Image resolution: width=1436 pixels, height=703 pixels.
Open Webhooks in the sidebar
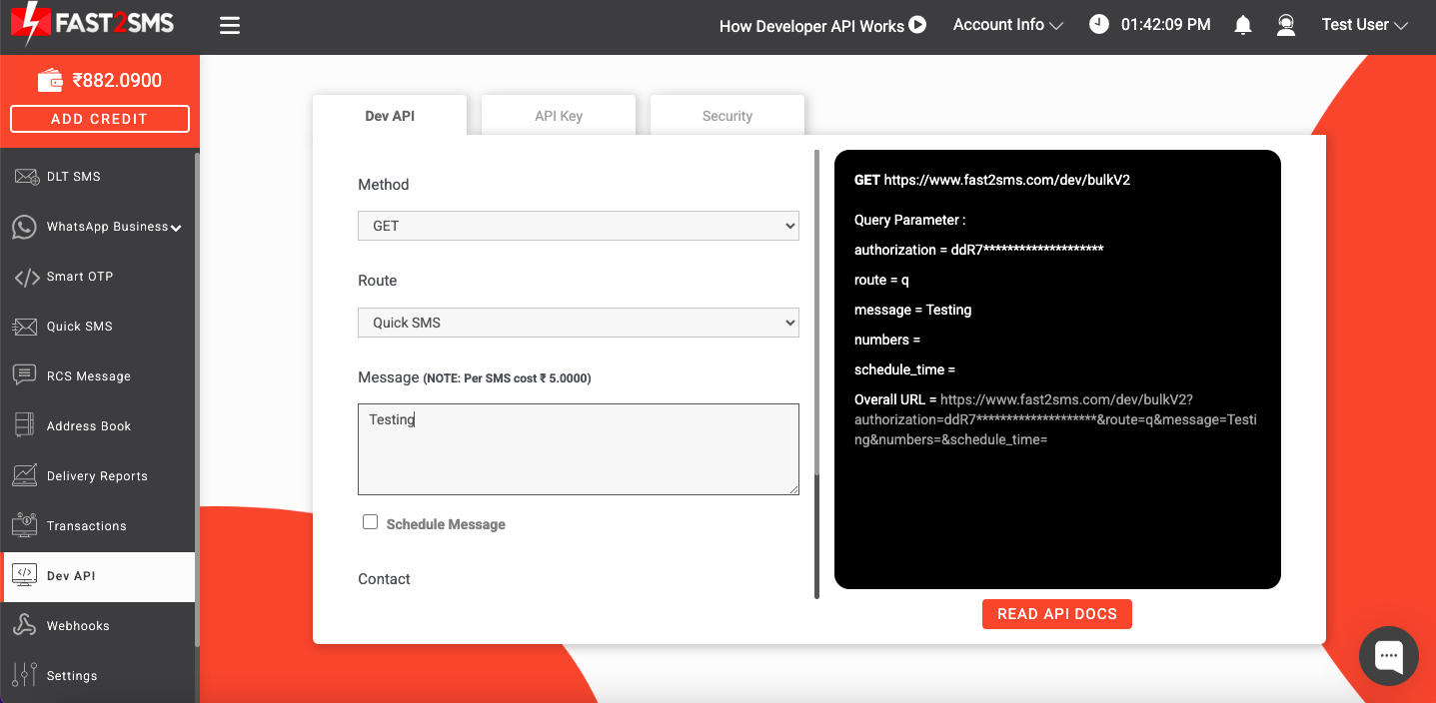point(78,626)
